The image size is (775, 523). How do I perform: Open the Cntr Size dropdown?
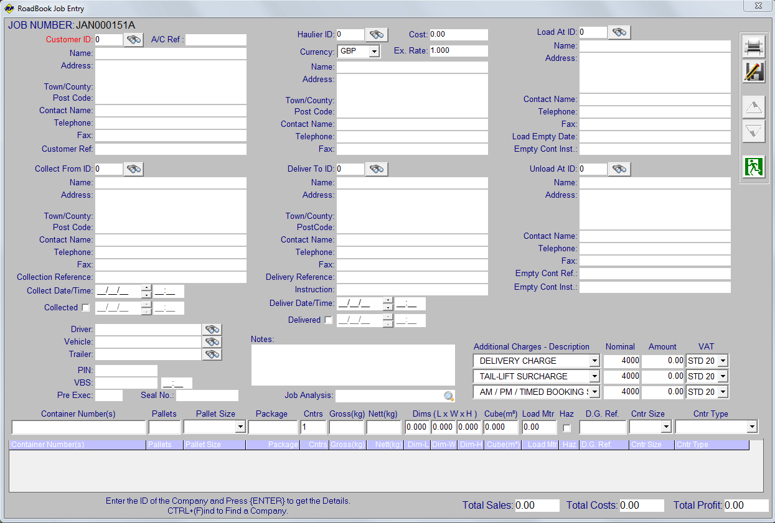(666, 427)
